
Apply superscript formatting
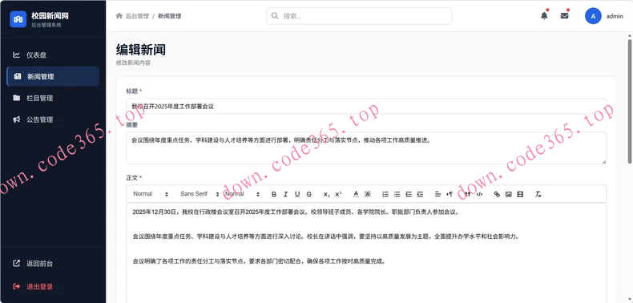(x=338, y=194)
